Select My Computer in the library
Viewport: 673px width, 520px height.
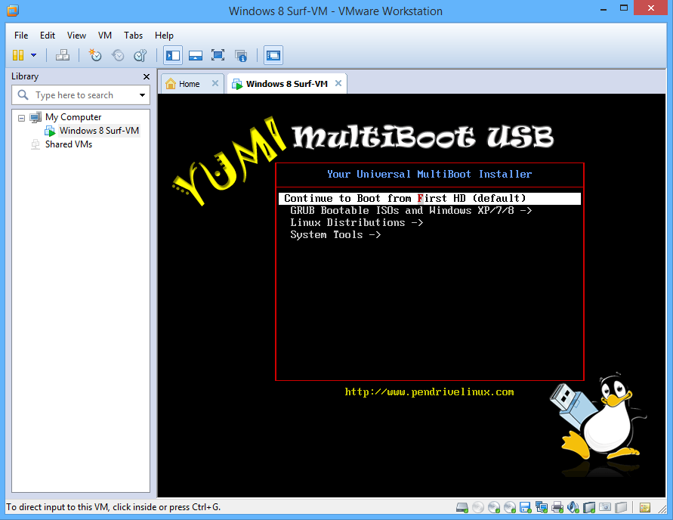(73, 117)
